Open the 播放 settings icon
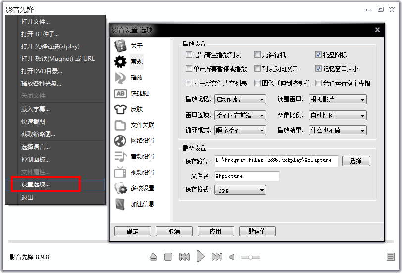 click(x=120, y=78)
